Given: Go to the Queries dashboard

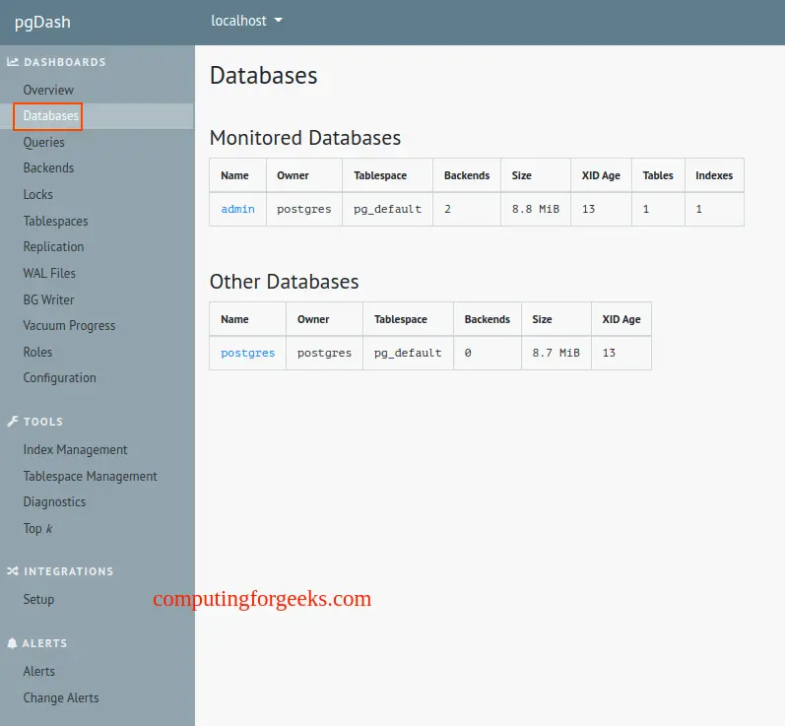Looking at the screenshot, I should coord(44,142).
